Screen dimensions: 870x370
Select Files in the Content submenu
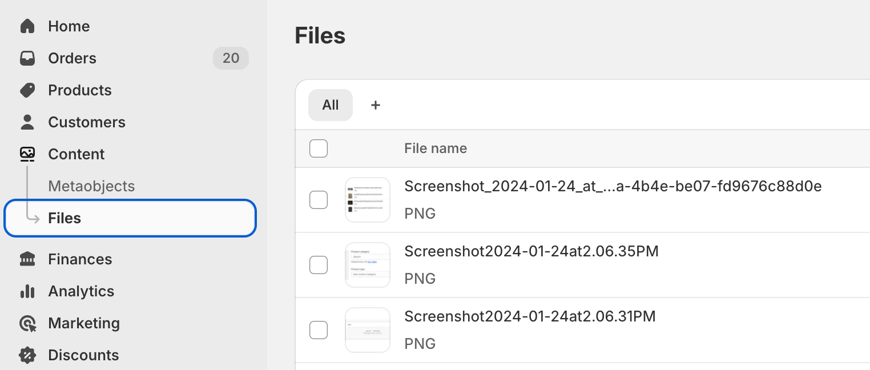(x=65, y=218)
